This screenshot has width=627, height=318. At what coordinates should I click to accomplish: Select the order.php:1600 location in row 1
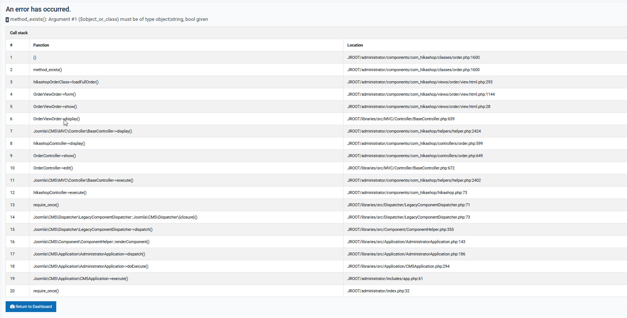(x=414, y=57)
